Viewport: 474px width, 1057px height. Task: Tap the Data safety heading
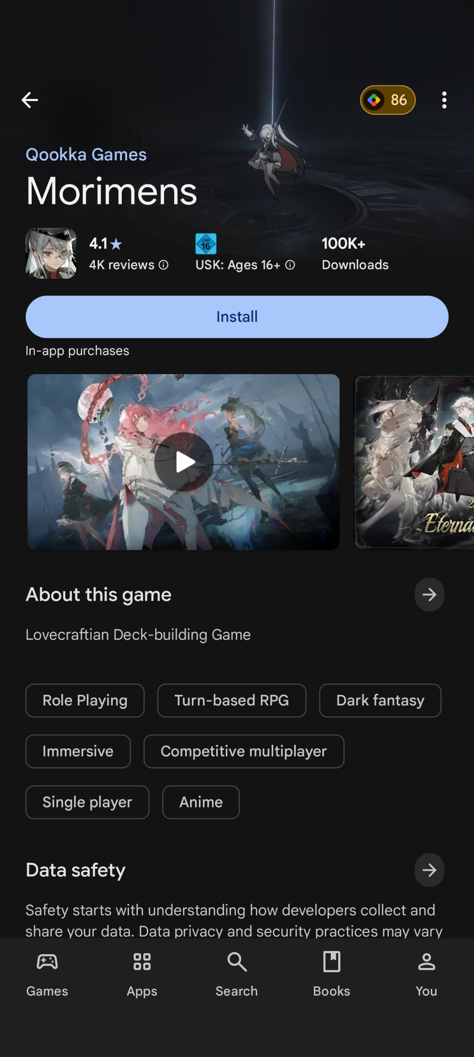75,870
